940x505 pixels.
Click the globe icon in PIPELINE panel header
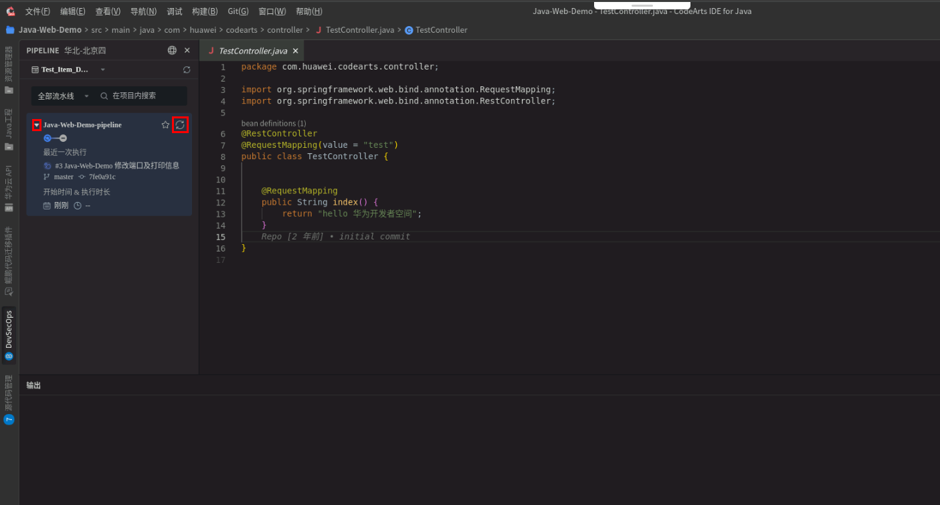[x=172, y=50]
